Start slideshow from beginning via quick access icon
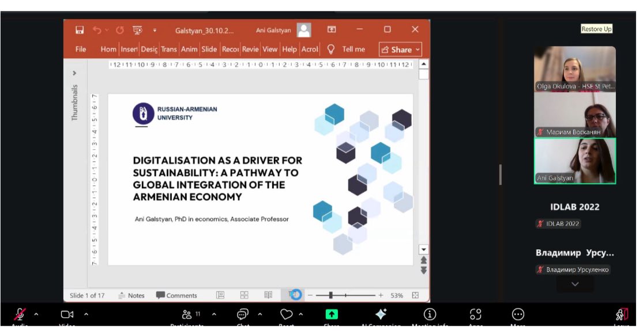 click(137, 30)
